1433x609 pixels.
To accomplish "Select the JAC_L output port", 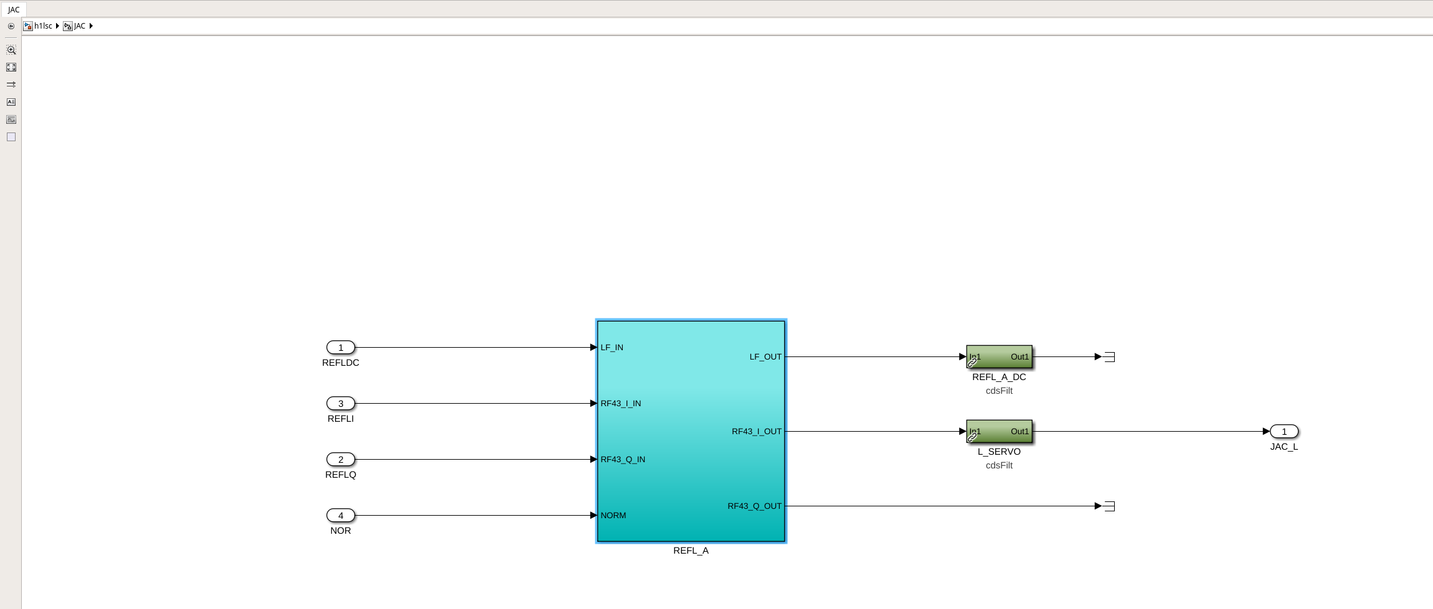I will [1284, 432].
